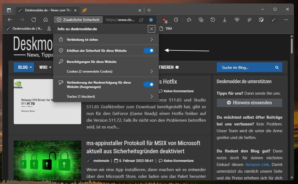Open the Extensions puzzle piece icon
The image size is (298, 184).
point(176,20)
